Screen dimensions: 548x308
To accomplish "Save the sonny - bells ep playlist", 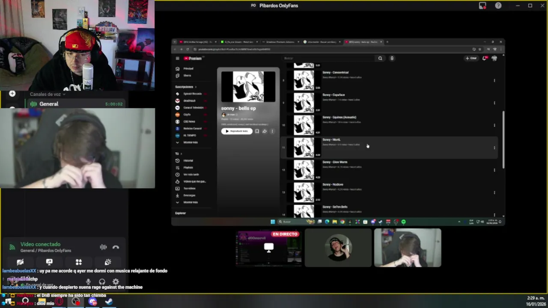I will [x=257, y=131].
